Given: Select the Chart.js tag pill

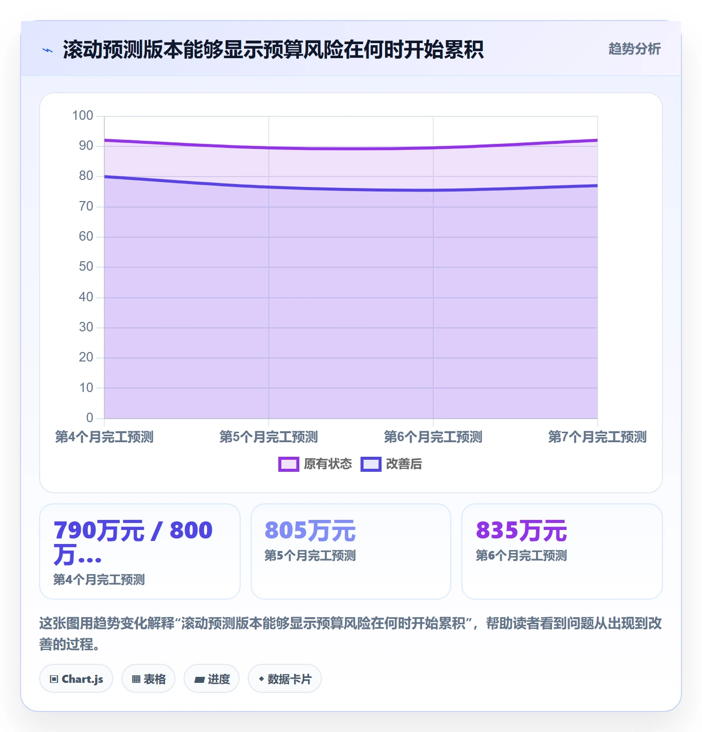Looking at the screenshot, I should [76, 679].
